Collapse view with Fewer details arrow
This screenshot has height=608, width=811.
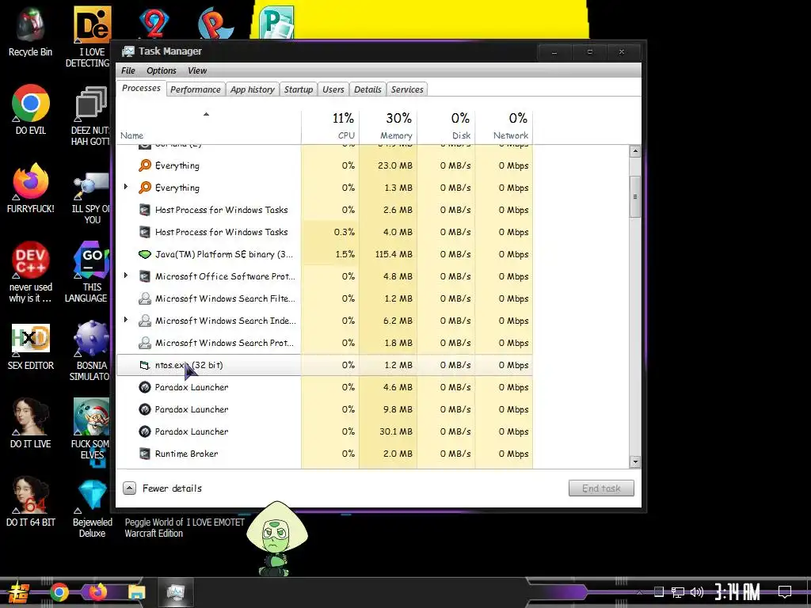pyautogui.click(x=129, y=488)
